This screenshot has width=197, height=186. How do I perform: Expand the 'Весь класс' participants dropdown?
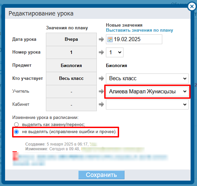pos(147,79)
